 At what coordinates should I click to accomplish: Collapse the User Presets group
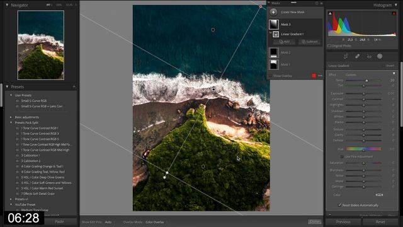[11, 95]
